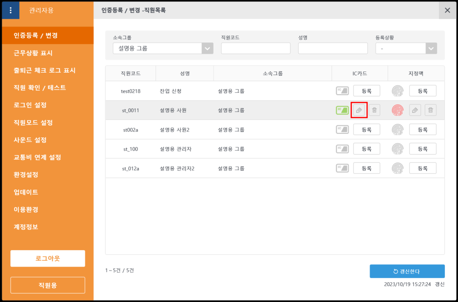Click the gray fingerprint icon in test0218 row

[397, 91]
